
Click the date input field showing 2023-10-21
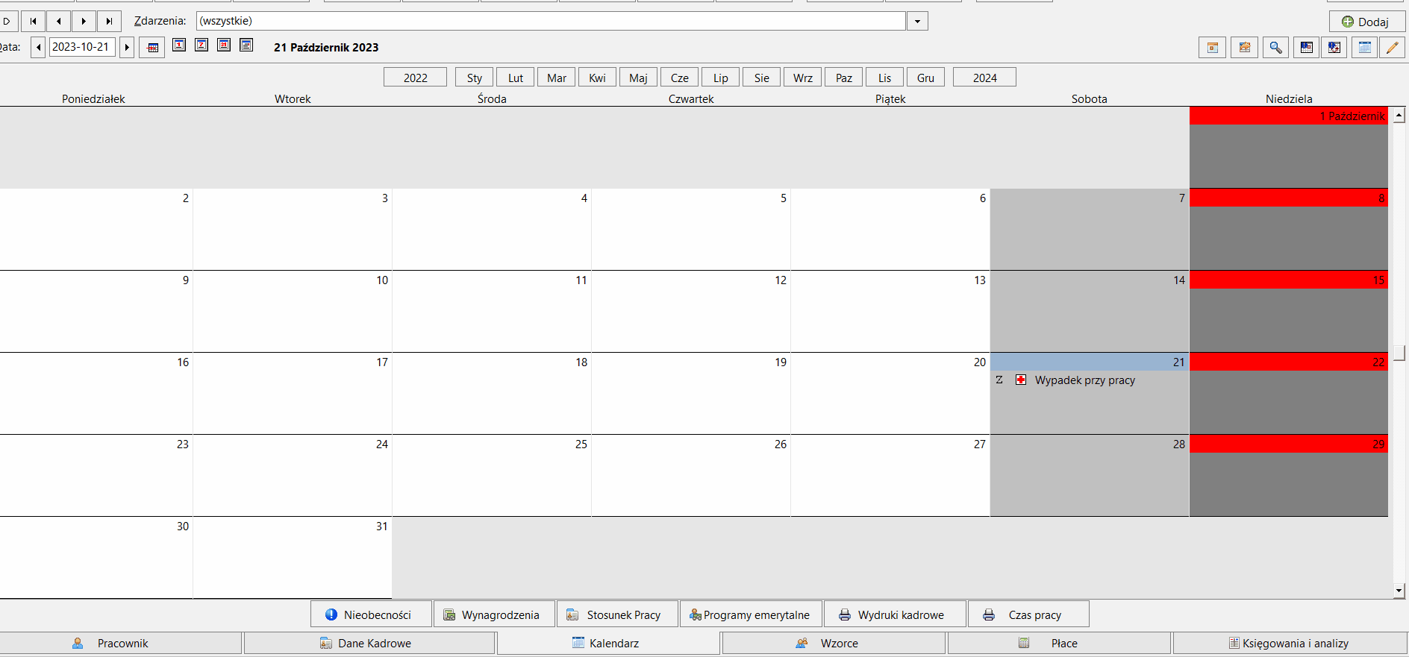tap(82, 47)
